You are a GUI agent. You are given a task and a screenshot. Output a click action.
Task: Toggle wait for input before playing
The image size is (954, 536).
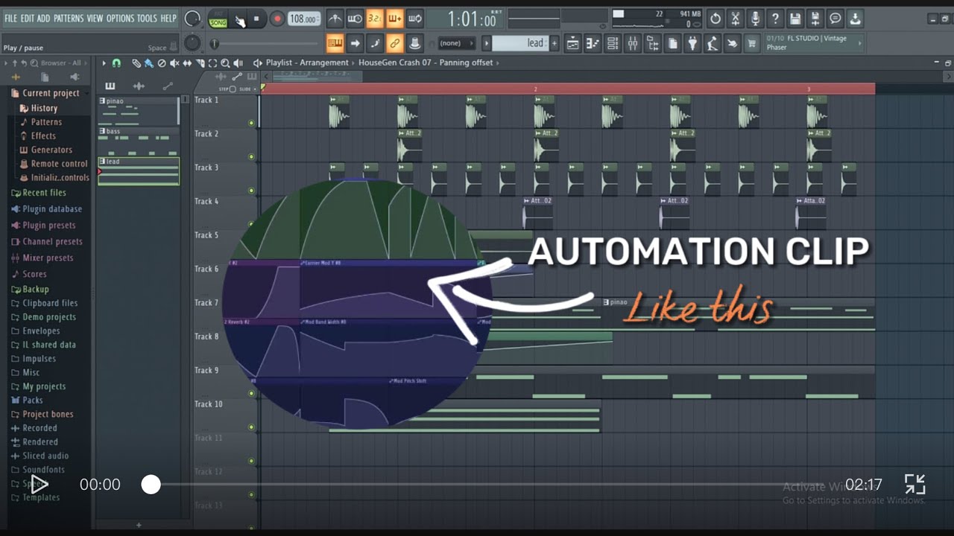click(x=355, y=19)
